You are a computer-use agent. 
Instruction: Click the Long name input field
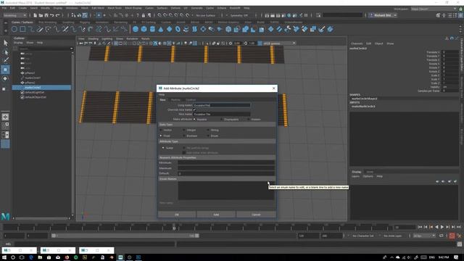[222, 105]
